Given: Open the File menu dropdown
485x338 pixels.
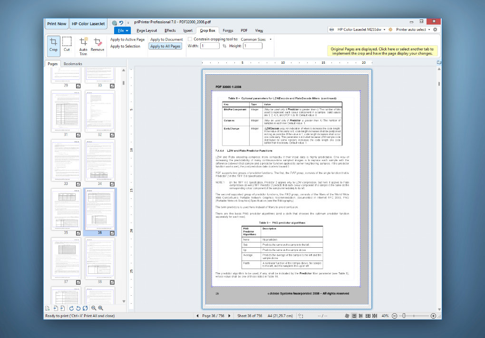Looking at the screenshot, I should (x=123, y=30).
